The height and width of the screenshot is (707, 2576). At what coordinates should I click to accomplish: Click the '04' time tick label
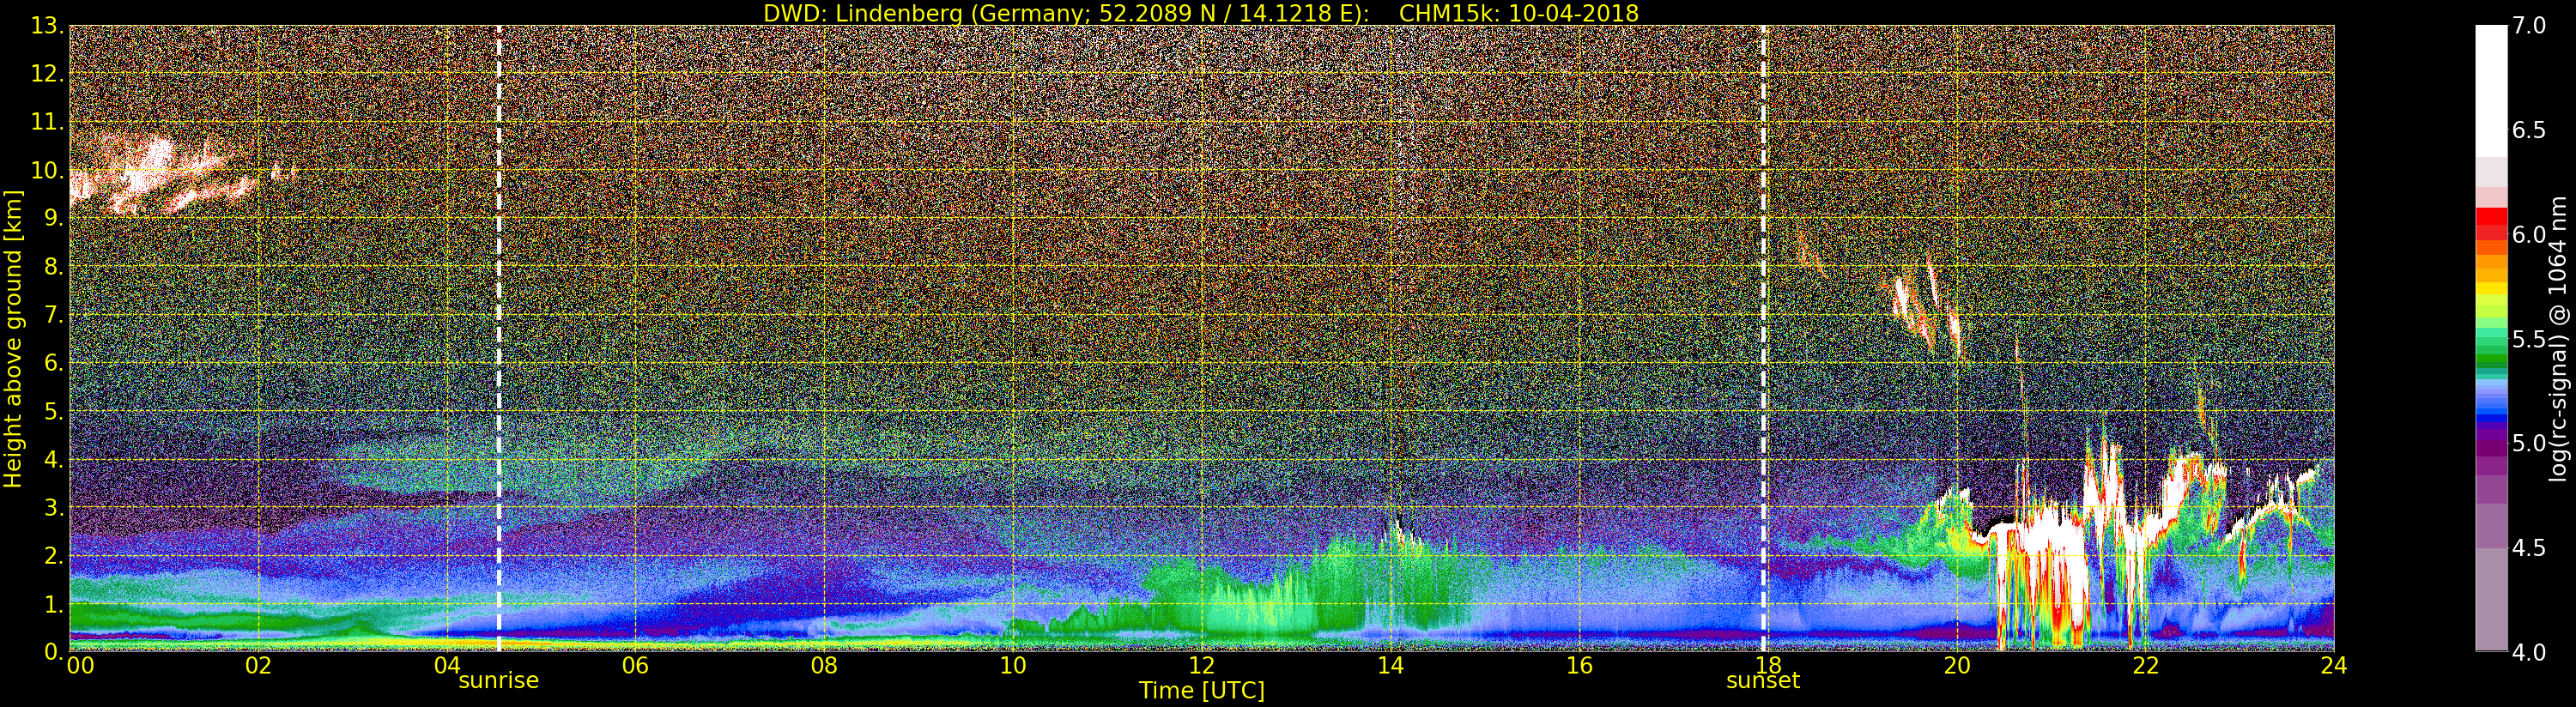447,665
